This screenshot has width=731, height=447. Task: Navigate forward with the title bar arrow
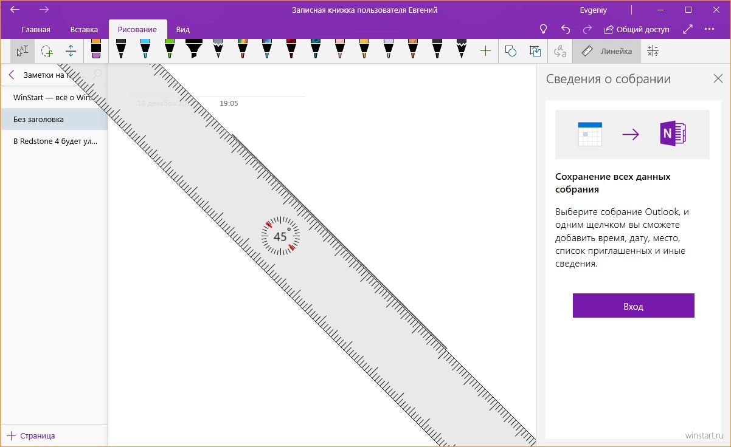(x=44, y=10)
